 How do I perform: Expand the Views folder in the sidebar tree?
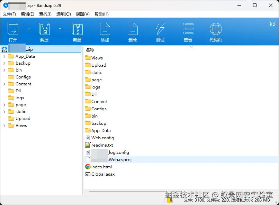tap(4, 125)
